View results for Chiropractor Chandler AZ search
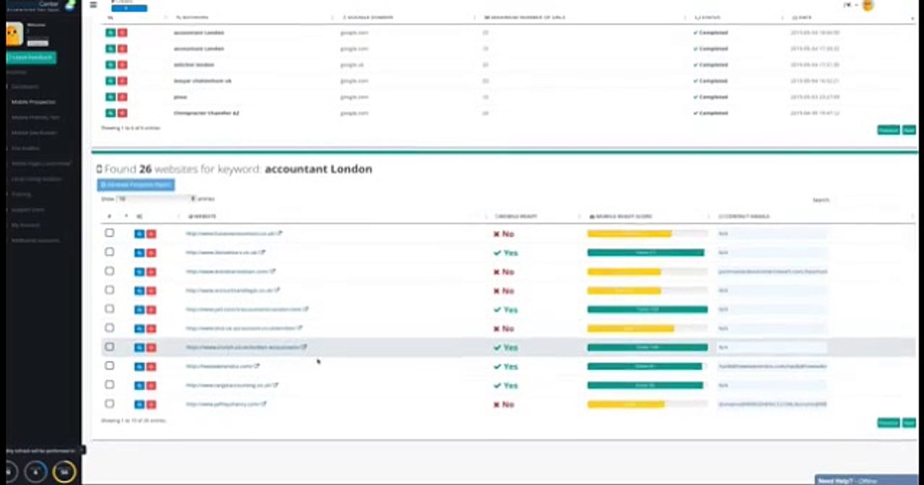924x485 pixels. pyautogui.click(x=111, y=113)
